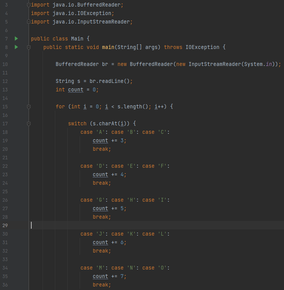
Task: Click line number 17 in the gutter
Action: point(5,123)
